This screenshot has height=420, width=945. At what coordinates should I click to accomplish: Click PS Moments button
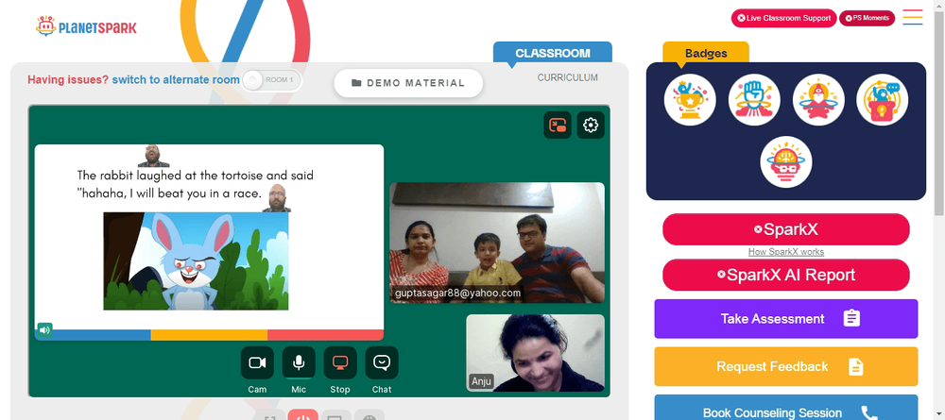[868, 18]
